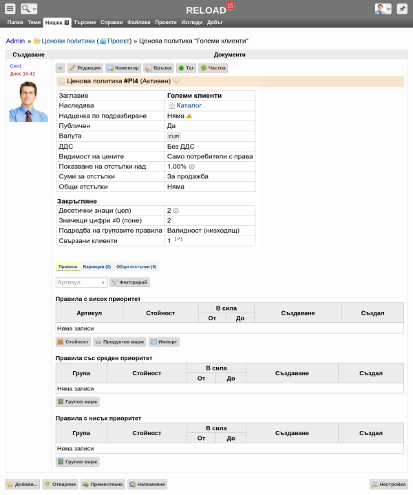This screenshot has height=495, width=413.
Task: Click "Само потребители с права" value
Action: coord(210,156)
